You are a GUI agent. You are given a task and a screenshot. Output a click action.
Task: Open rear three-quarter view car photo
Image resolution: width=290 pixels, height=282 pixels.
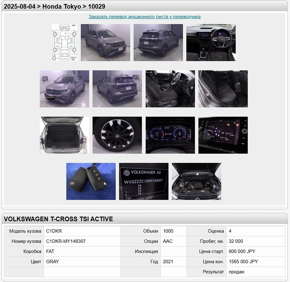coord(158,43)
